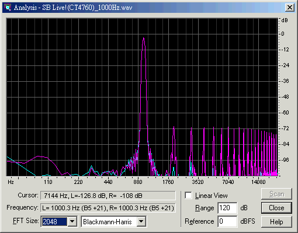The width and height of the screenshot is (298, 233).
Task: Click the Frequency readout field
Action: click(108, 208)
